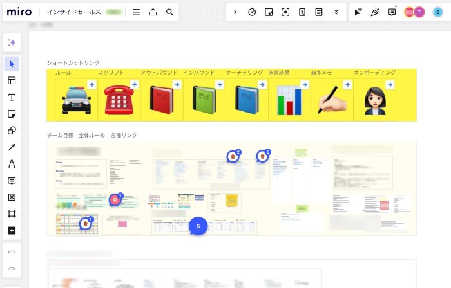Image resolution: width=451 pixels, height=288 pixels.
Task: Click the blue comment bubble showing 5
Action: pyautogui.click(x=198, y=226)
